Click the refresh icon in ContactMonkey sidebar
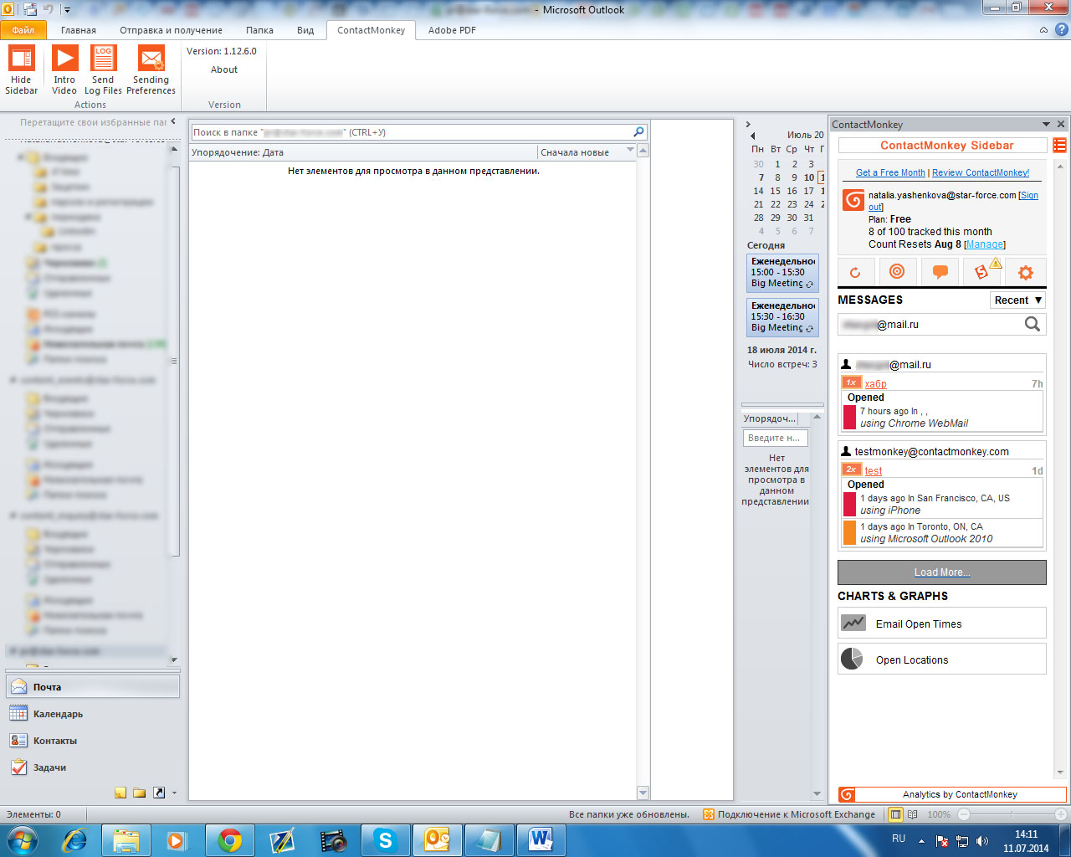This screenshot has width=1071, height=857. pyautogui.click(x=855, y=272)
